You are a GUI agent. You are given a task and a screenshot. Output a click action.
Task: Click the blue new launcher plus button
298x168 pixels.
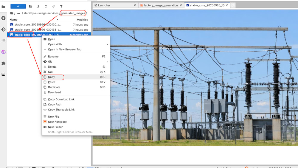pos(18,7)
